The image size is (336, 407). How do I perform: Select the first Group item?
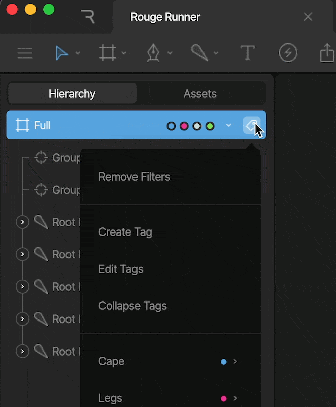[66, 158]
